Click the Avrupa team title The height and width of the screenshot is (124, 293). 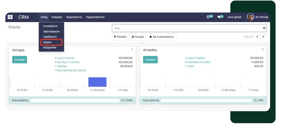[x=18, y=50]
